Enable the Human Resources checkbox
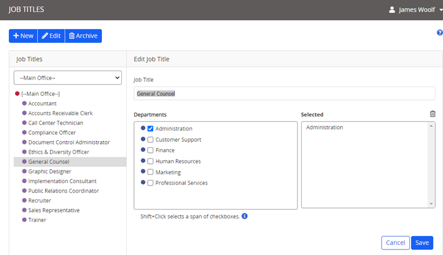 pyautogui.click(x=150, y=161)
